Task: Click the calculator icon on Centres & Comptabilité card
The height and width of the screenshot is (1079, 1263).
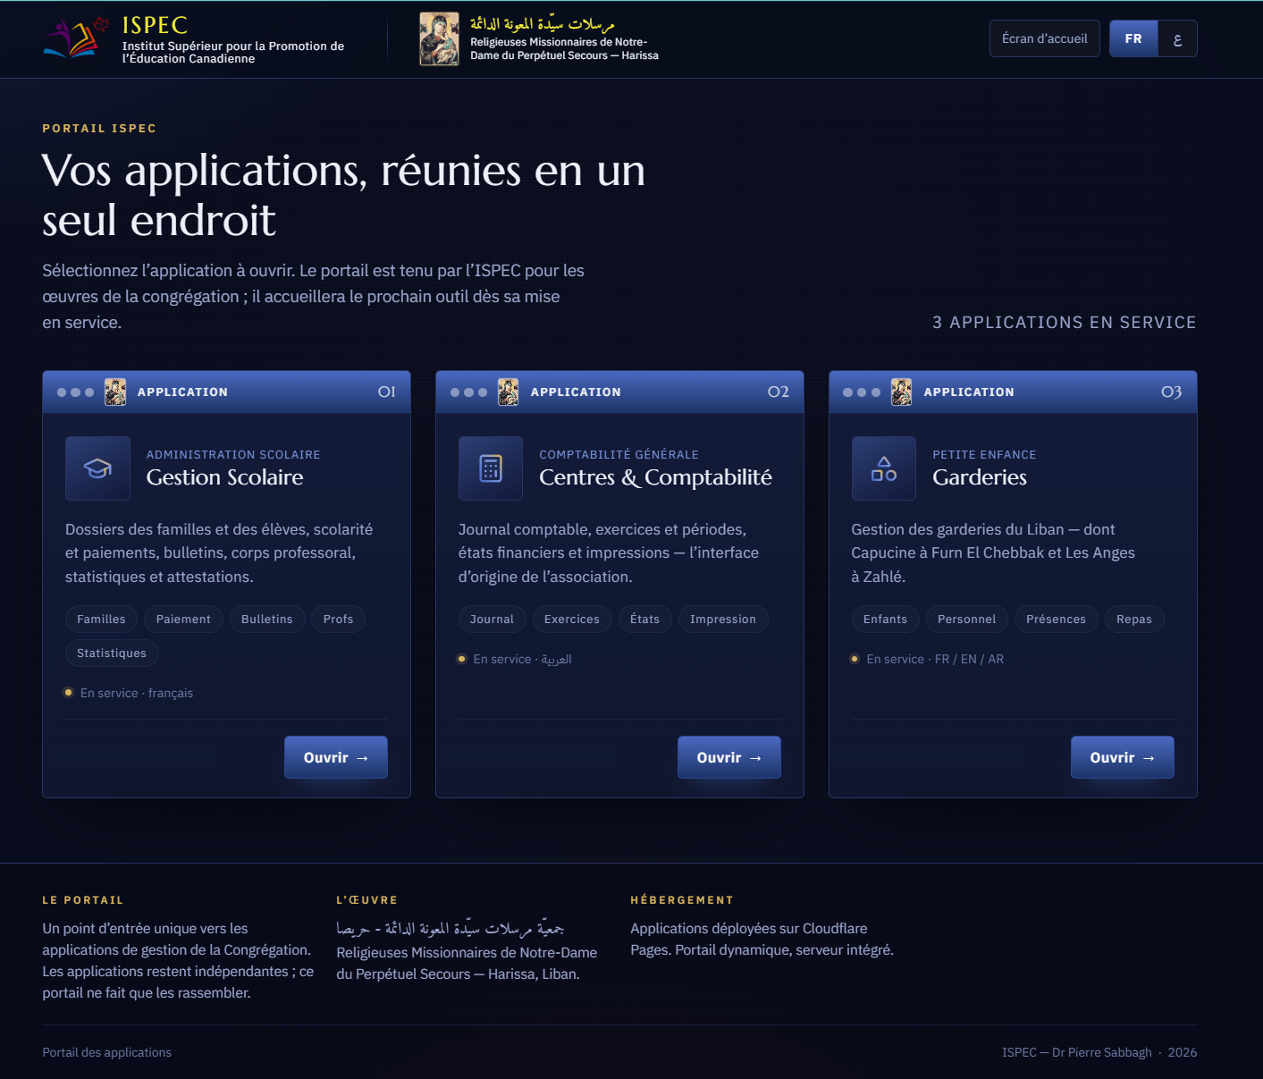Action: click(491, 468)
